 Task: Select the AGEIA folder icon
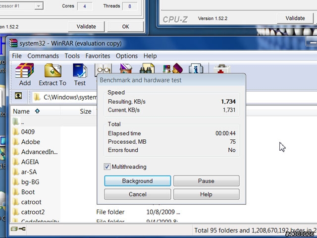[x=16, y=162]
